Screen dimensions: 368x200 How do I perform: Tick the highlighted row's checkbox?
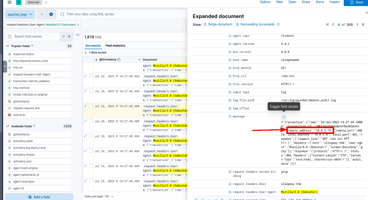(x=91, y=106)
